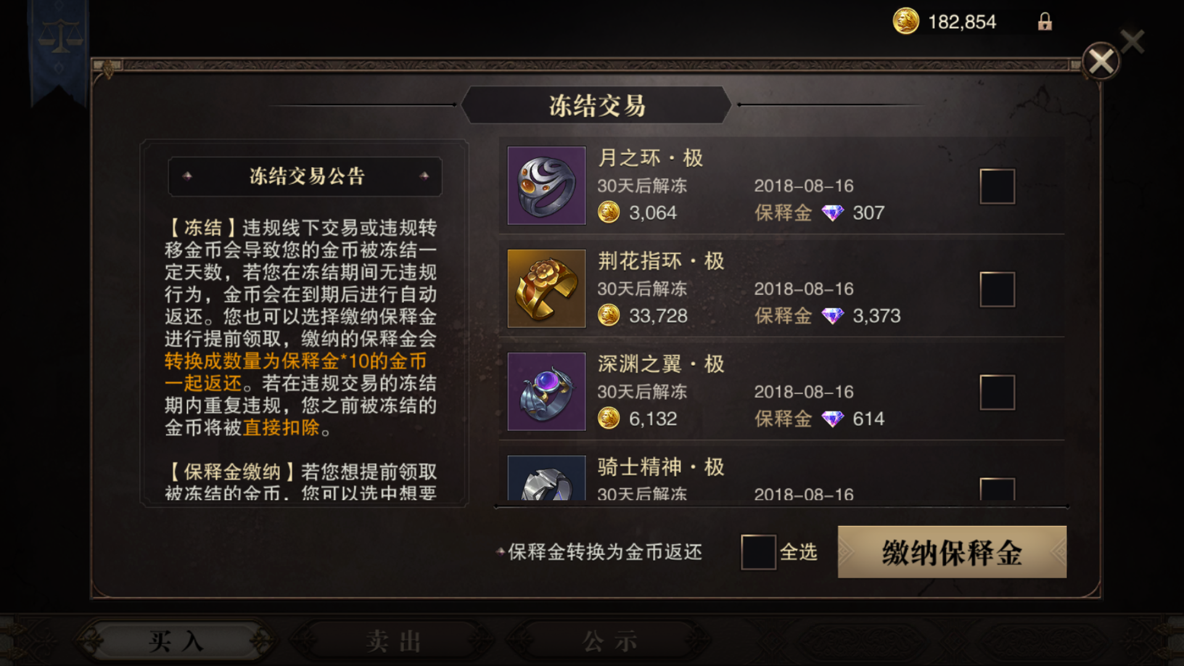Click the padlock icon in the top bar
This screenshot has width=1184, height=666.
(1045, 22)
